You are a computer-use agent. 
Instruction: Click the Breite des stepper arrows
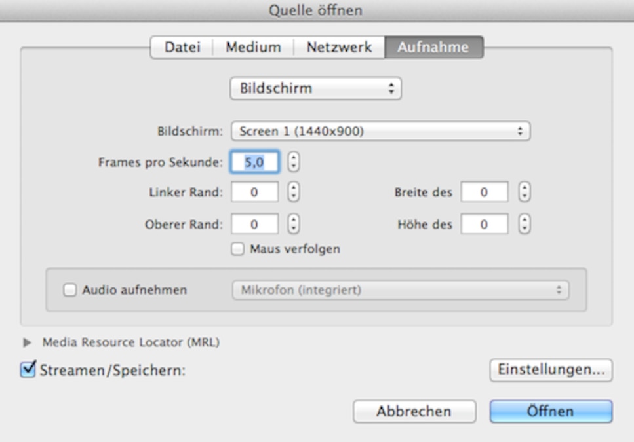tap(524, 193)
